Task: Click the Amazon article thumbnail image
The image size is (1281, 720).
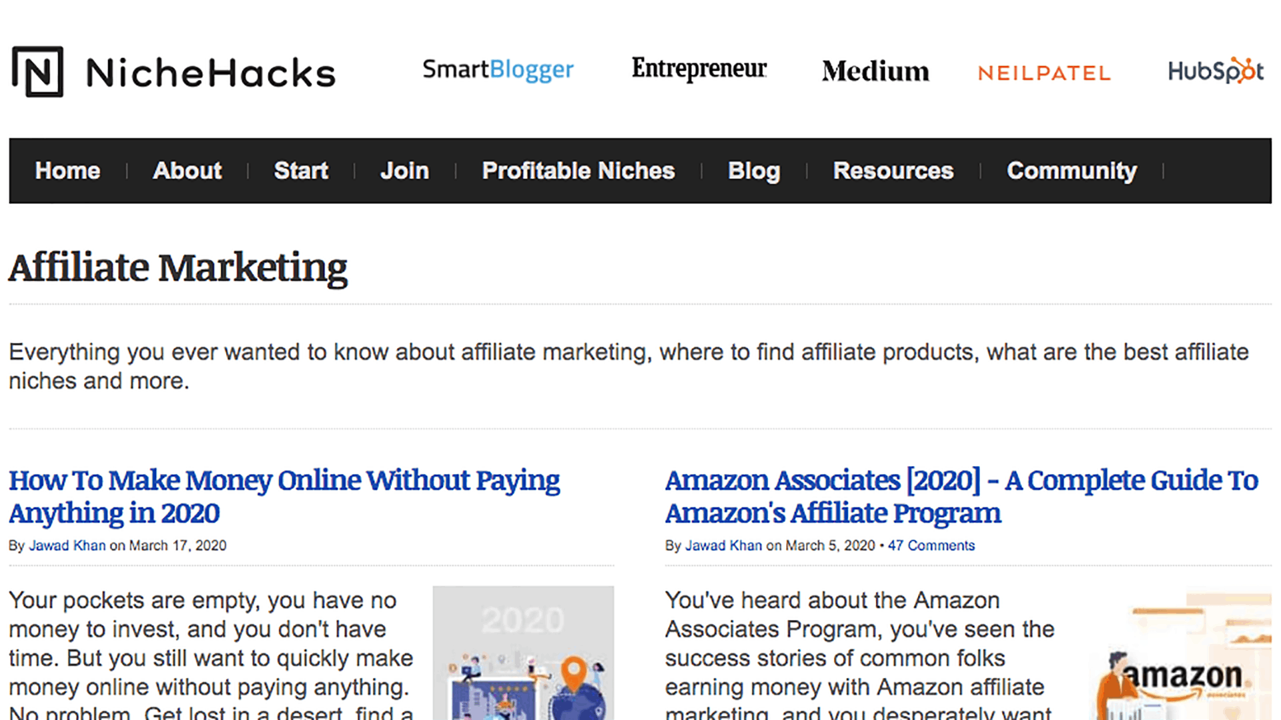Action: [x=1181, y=657]
